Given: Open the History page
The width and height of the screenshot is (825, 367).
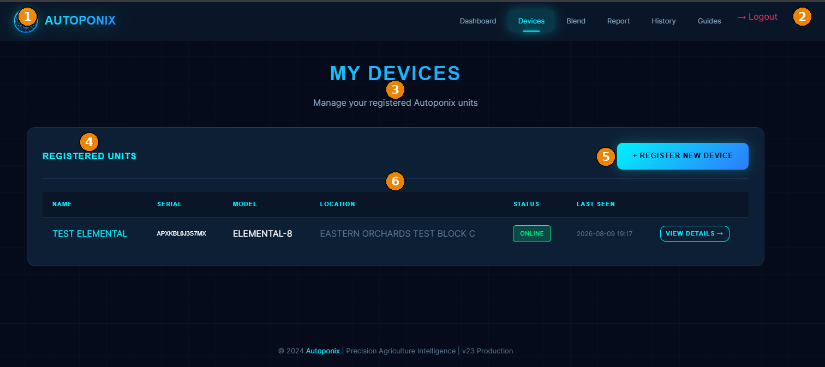Looking at the screenshot, I should point(663,21).
